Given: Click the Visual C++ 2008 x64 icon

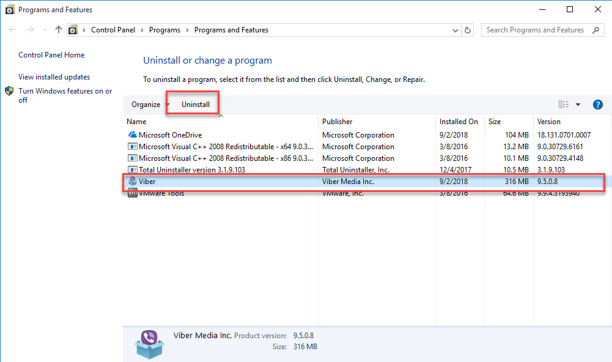Looking at the screenshot, I should coord(133,146).
